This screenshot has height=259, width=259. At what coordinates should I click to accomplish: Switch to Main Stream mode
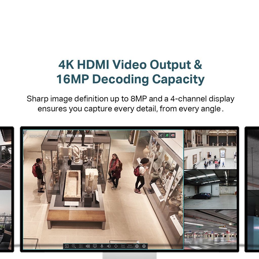(x=130, y=246)
